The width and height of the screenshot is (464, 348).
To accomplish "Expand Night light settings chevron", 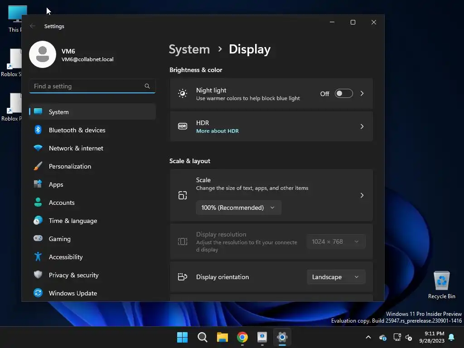I will 362,93.
